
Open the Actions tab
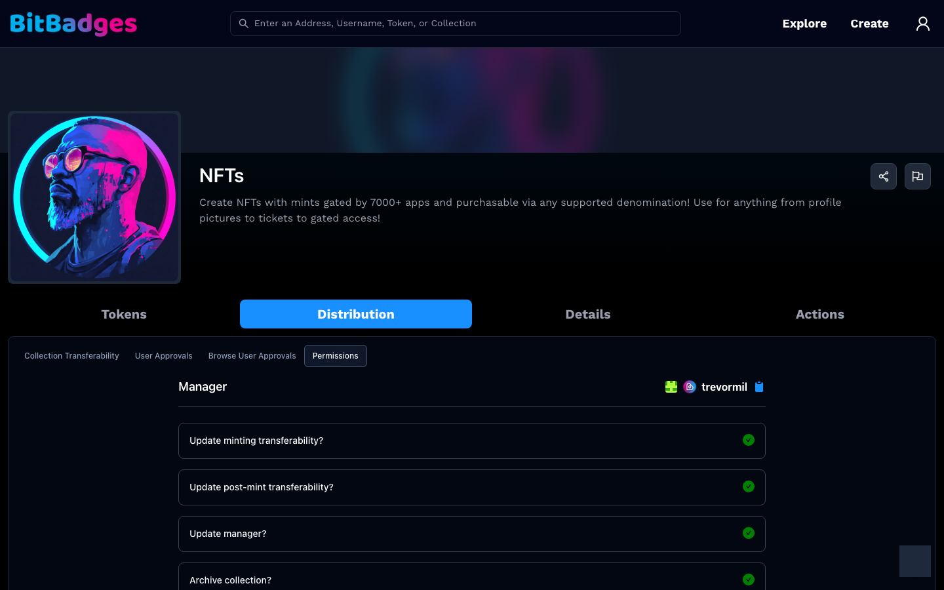coord(820,314)
